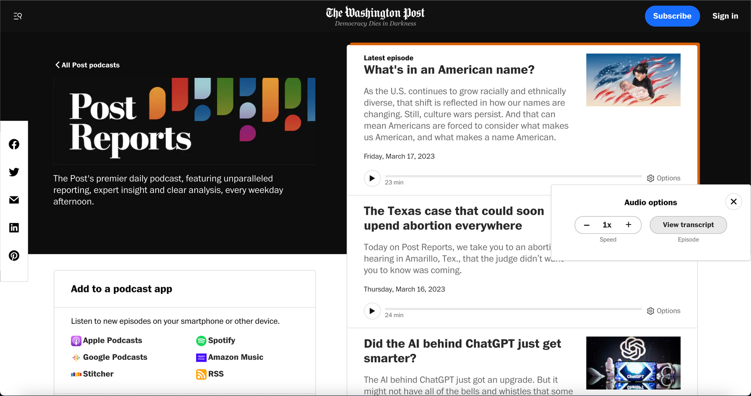Click the 1x speed value
Viewport: 751px width, 396px height.
(x=607, y=225)
